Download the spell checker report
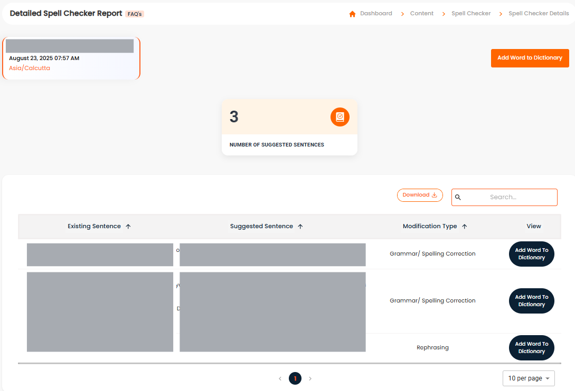The height and width of the screenshot is (391, 575). tap(420, 195)
